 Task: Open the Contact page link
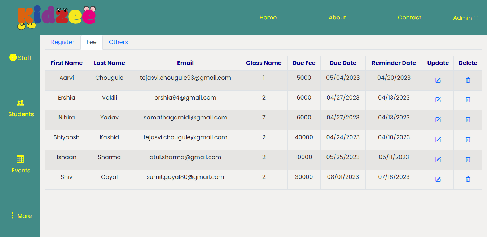tap(409, 18)
